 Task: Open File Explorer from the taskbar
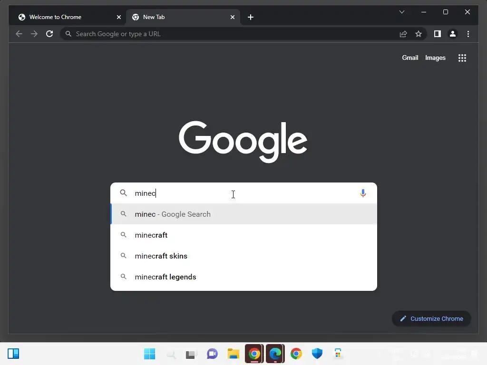(x=233, y=354)
